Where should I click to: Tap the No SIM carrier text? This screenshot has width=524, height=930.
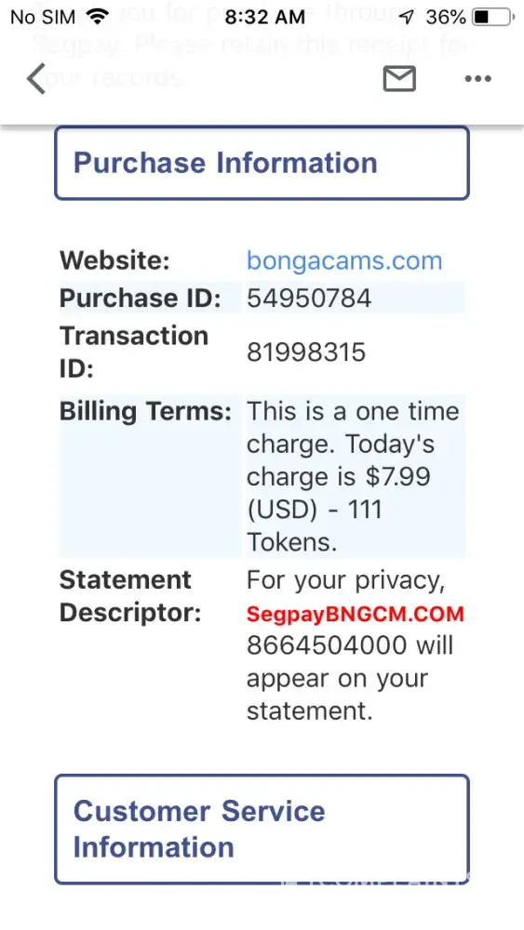[x=43, y=17]
